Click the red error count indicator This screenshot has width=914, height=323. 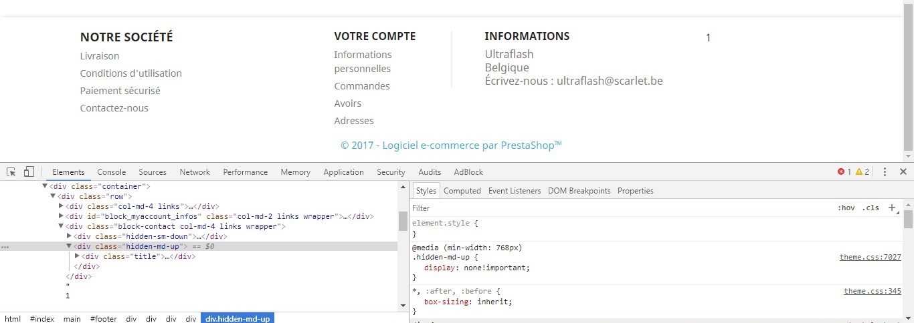[844, 172]
